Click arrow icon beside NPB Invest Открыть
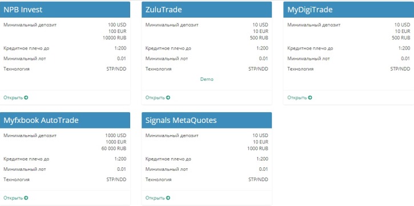This screenshot has width=414, height=206. tap(26, 98)
